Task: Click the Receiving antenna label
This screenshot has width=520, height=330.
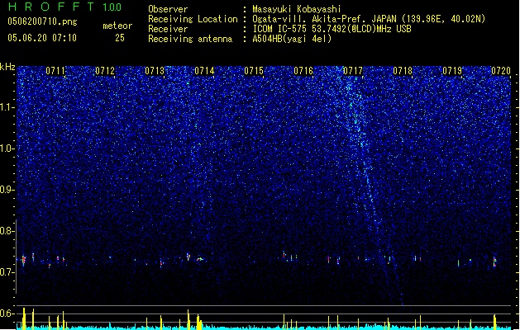Action: 190,39
